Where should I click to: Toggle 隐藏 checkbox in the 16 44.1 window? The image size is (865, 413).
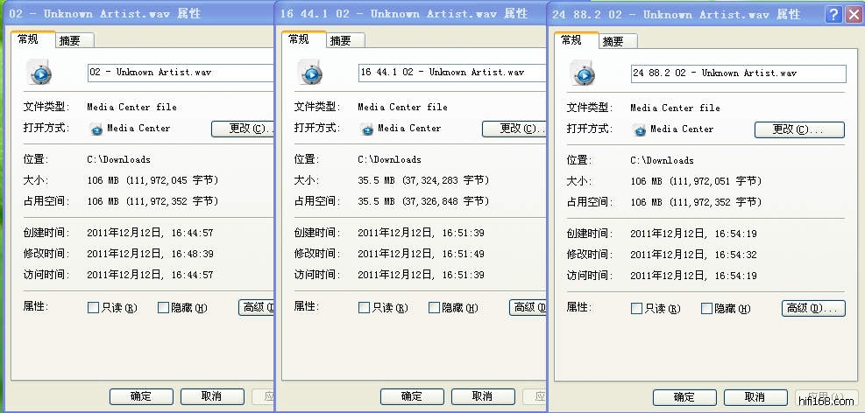434,308
